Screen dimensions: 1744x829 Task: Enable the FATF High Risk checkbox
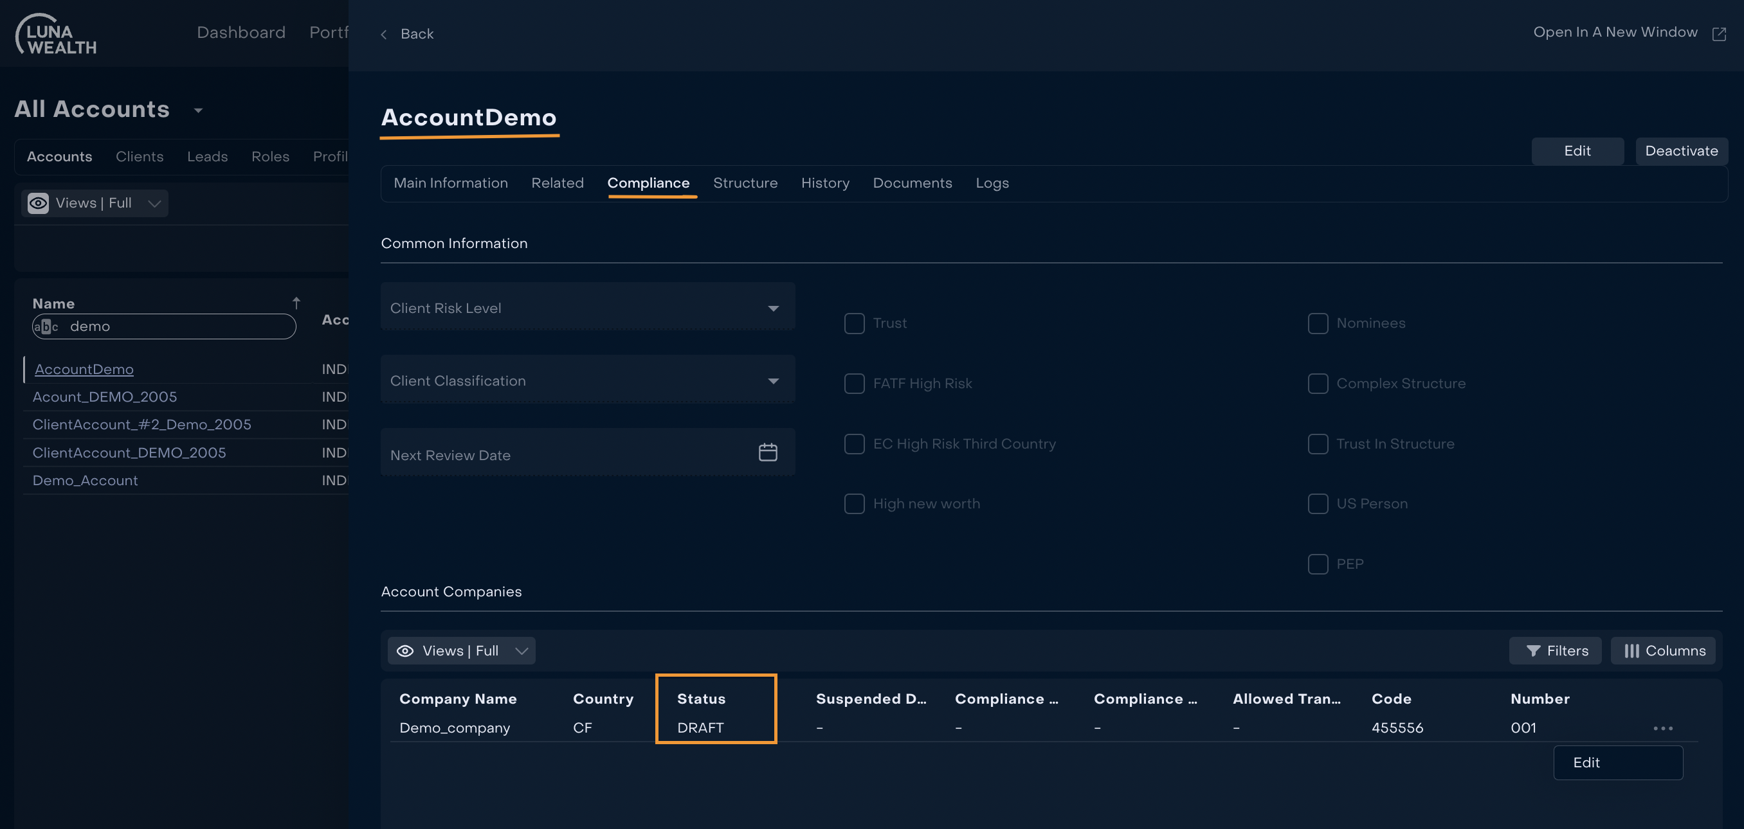point(854,384)
